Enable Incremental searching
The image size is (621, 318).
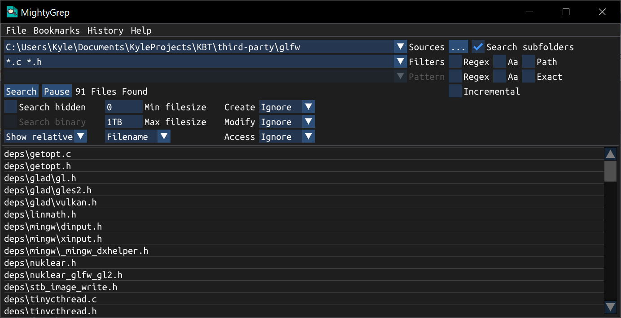(455, 91)
